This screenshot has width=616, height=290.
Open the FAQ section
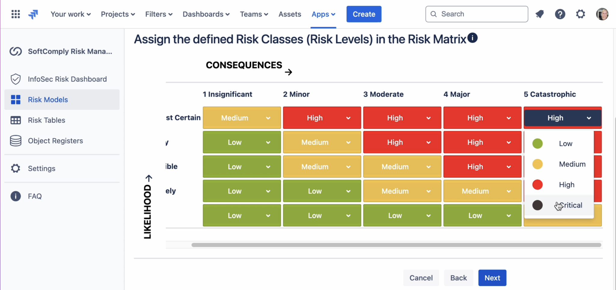(x=35, y=196)
